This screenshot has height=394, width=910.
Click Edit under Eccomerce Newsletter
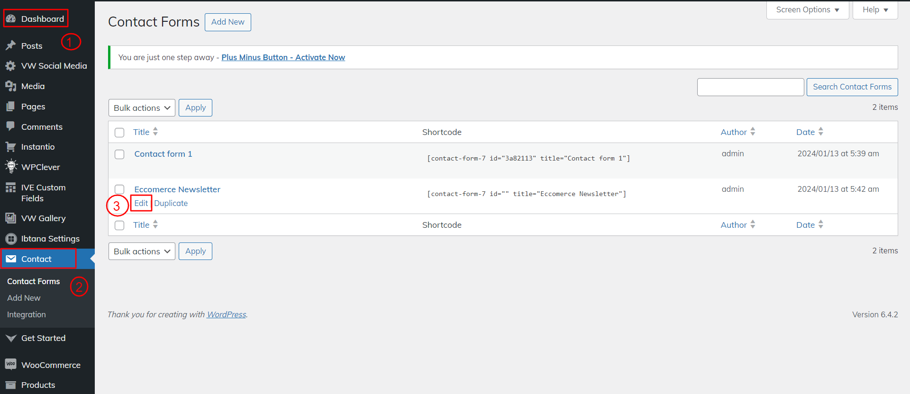click(x=141, y=203)
